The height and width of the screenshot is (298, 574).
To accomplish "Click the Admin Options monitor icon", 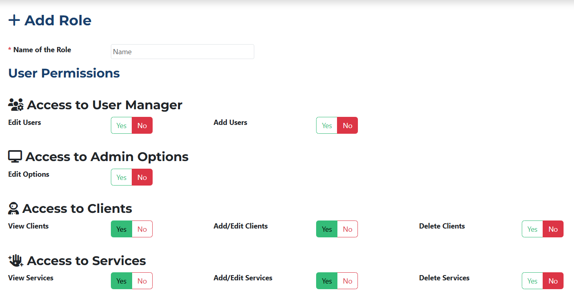I will tap(15, 157).
